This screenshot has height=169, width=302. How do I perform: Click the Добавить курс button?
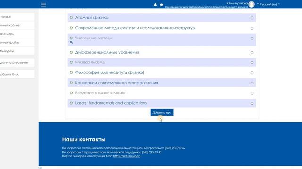[x=162, y=113]
